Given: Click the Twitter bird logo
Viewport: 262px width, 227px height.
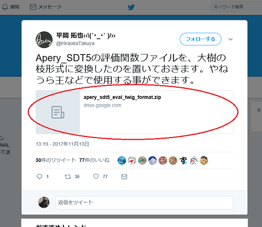Looking at the screenshot, I should pyautogui.click(x=131, y=7).
